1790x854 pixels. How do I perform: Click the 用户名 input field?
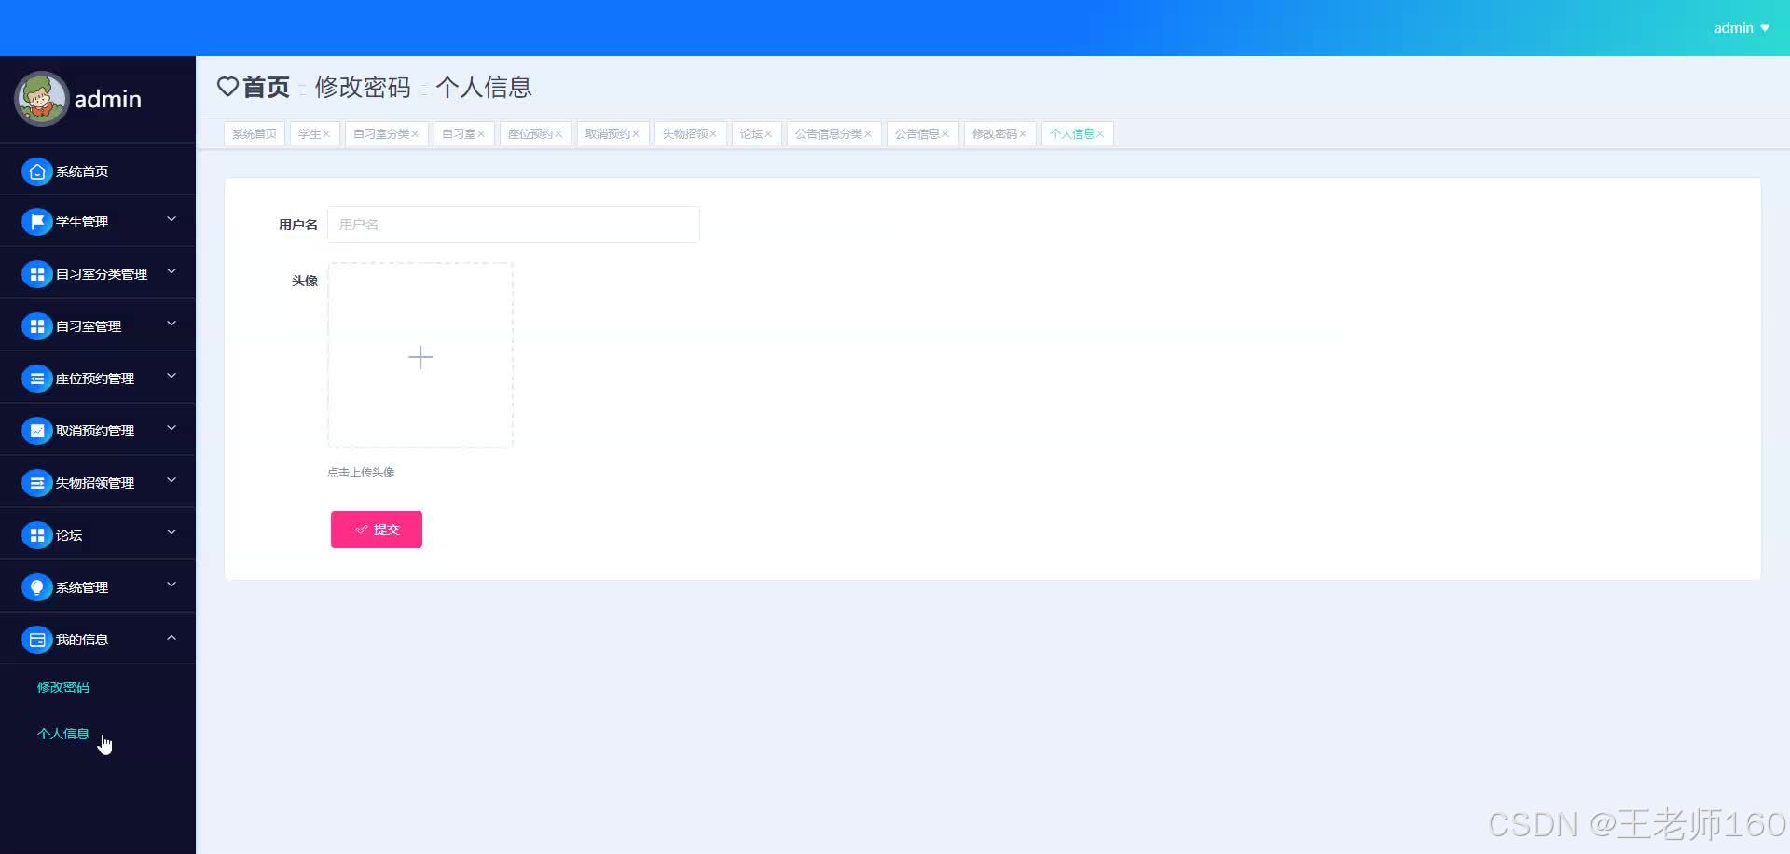[x=514, y=225]
